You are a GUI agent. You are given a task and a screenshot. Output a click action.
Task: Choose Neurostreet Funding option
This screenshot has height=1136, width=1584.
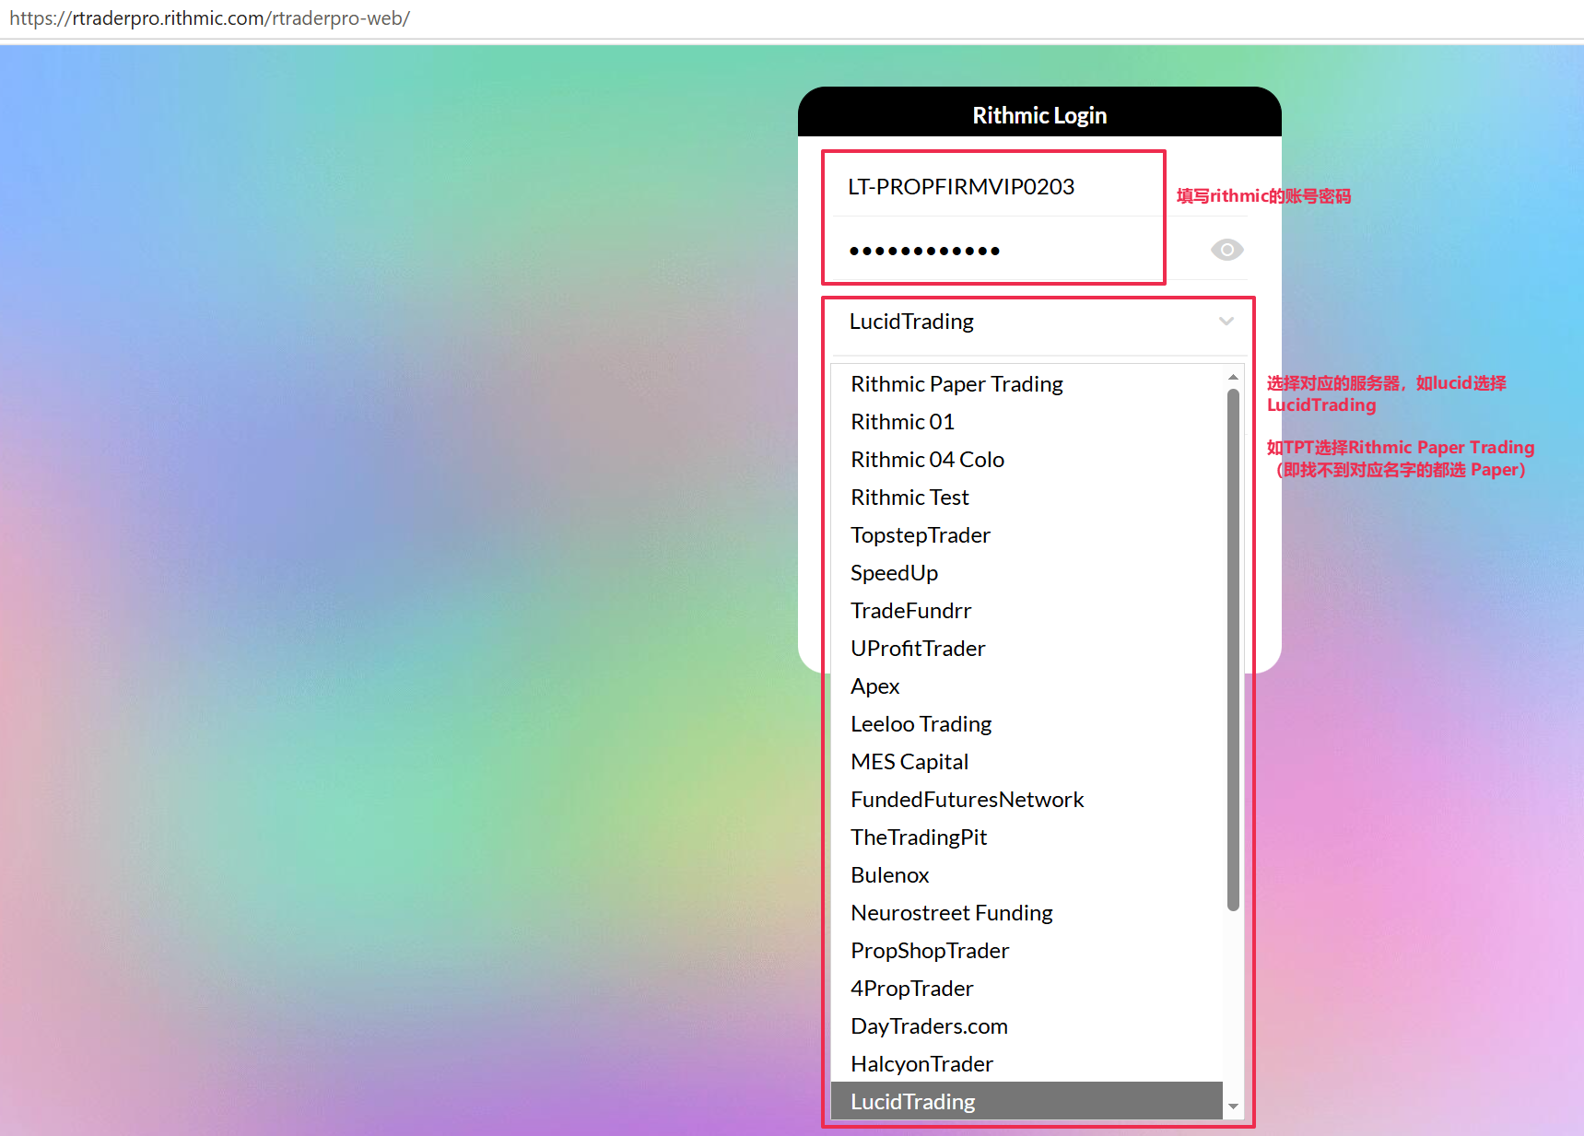[x=1027, y=913]
